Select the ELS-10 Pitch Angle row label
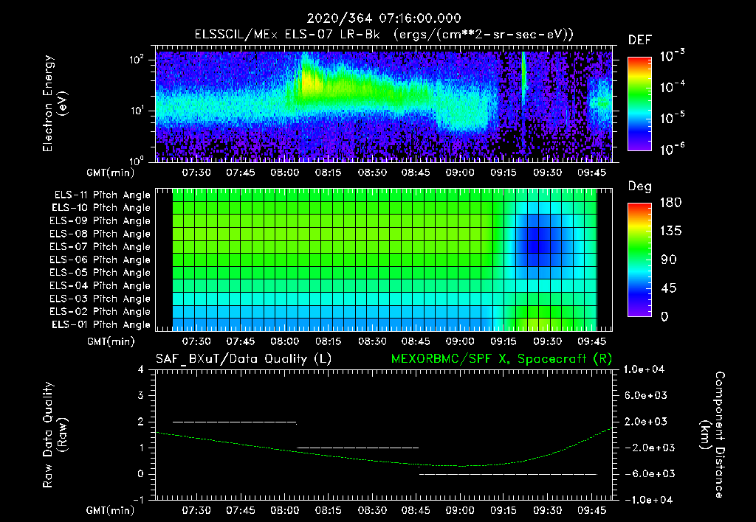Image resolution: width=756 pixels, height=522 pixels. 101,208
